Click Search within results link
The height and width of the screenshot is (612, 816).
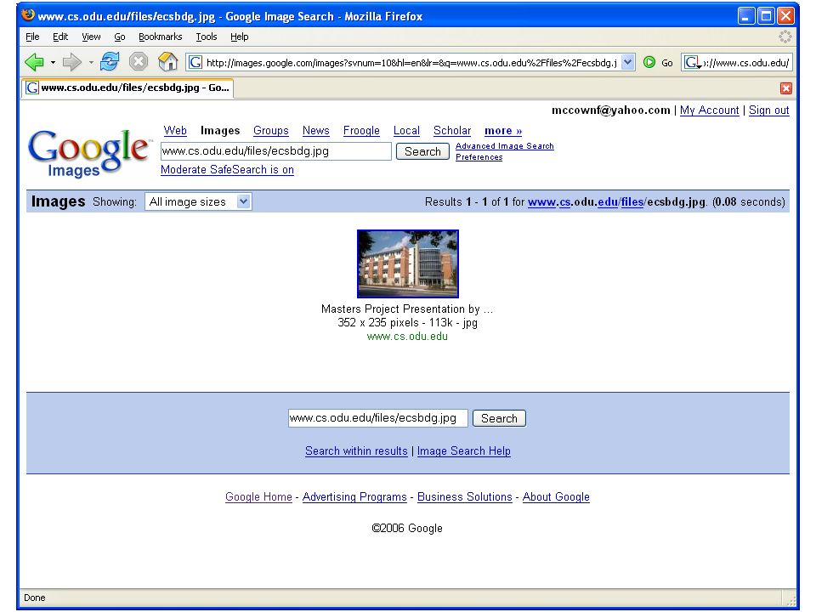pos(356,451)
